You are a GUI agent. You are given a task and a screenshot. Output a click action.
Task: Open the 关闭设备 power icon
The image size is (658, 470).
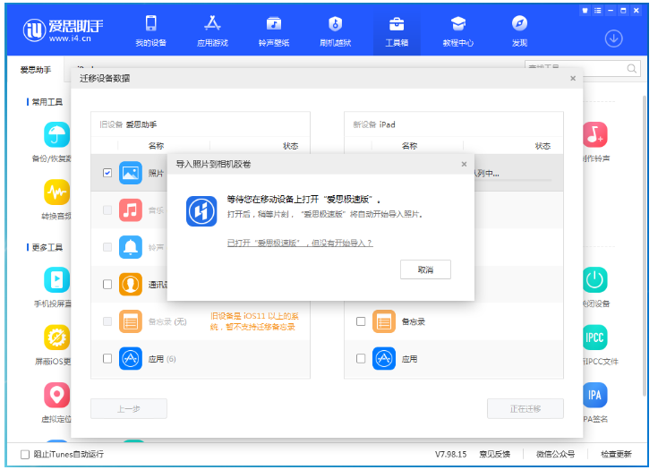tap(595, 279)
